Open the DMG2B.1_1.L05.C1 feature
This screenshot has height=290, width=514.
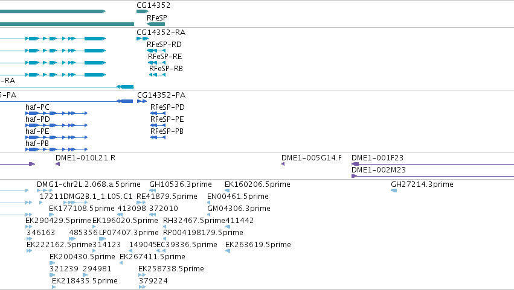click(75, 203)
